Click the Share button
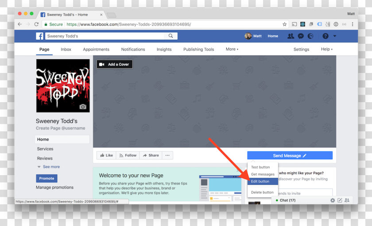 (x=151, y=155)
